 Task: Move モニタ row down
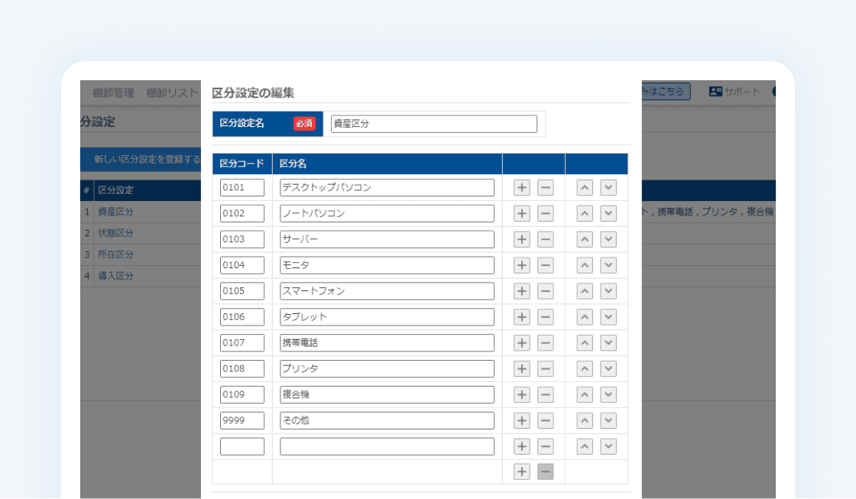point(608,265)
